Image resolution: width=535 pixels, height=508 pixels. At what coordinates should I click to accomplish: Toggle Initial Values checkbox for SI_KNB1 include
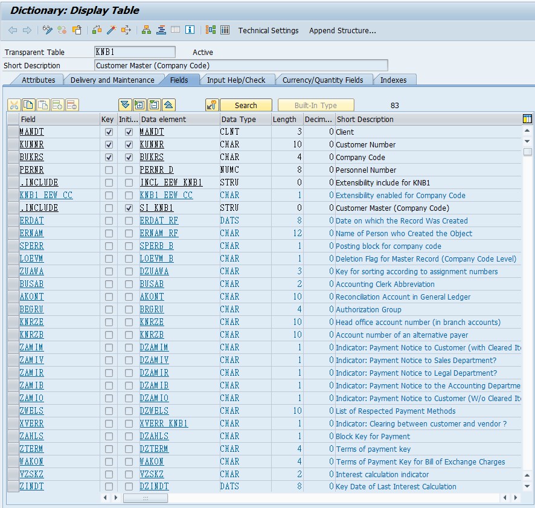click(129, 208)
